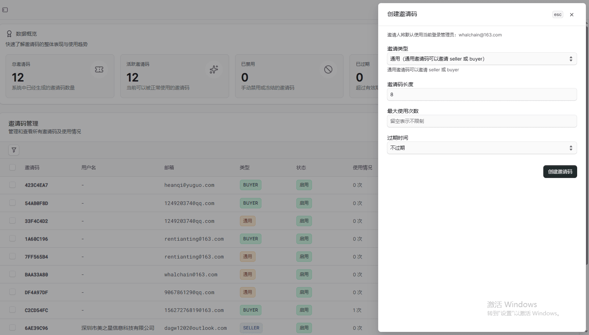Image resolution: width=589 pixels, height=335 pixels.
Task: Click the ticket icon in 总邀请码 card
Action: coord(99,69)
